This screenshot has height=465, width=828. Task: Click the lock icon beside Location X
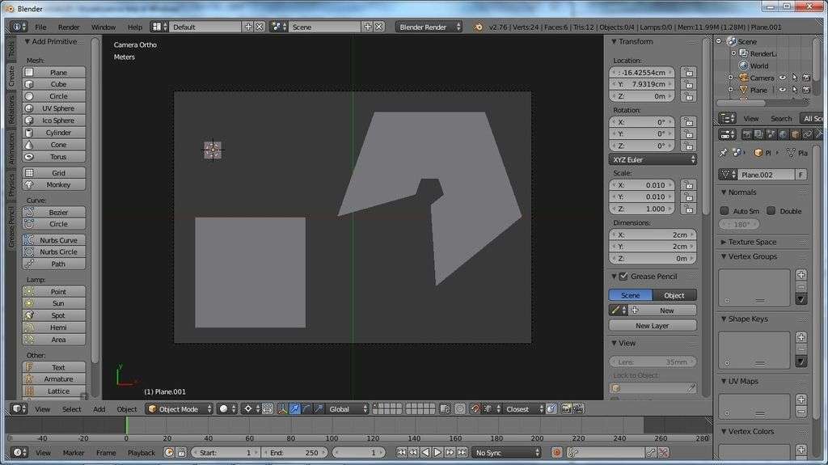point(688,72)
